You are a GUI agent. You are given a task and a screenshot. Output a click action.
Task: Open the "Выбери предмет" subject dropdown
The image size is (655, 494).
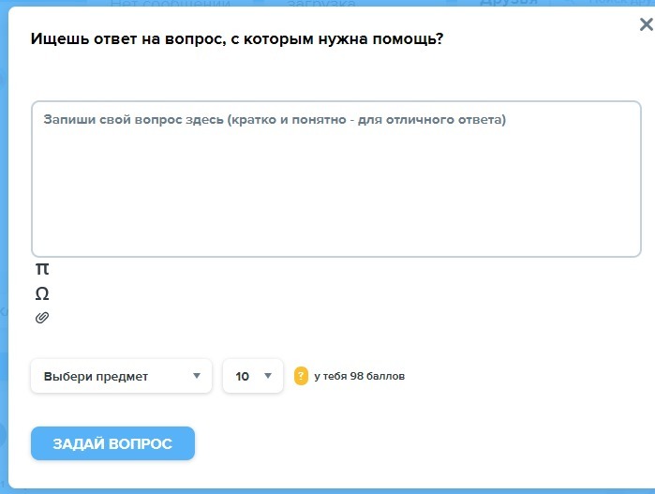click(x=121, y=376)
